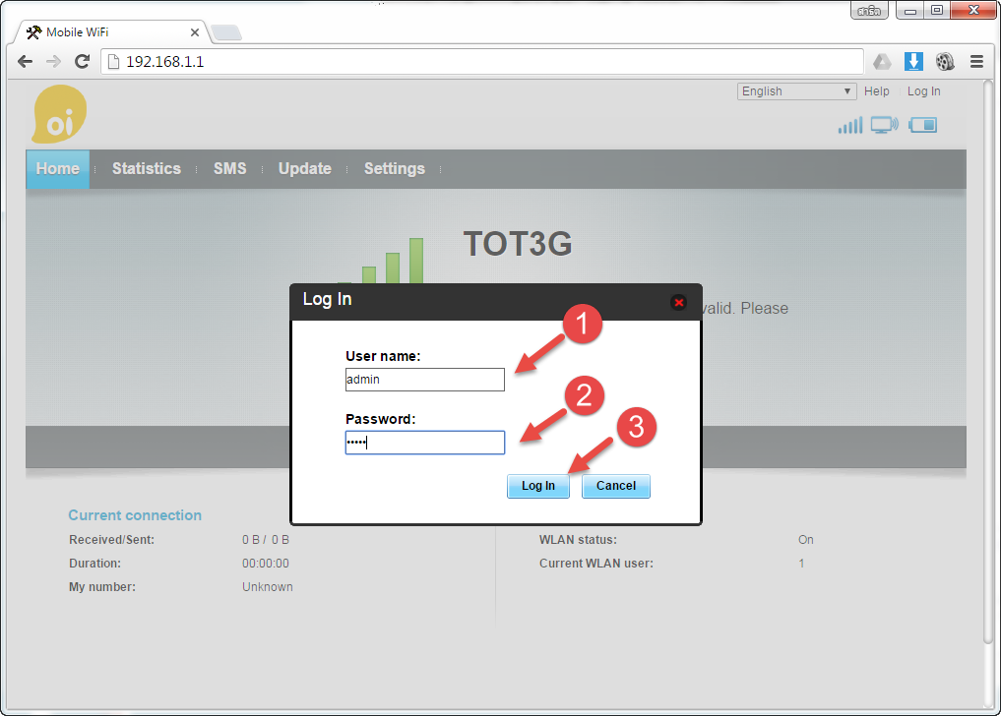This screenshot has width=1001, height=716.
Task: Click the page icon in address bar
Action: click(113, 61)
